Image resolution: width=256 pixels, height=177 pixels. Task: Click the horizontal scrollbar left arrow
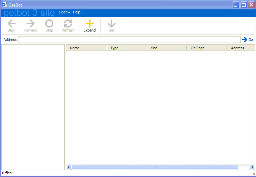(69, 167)
